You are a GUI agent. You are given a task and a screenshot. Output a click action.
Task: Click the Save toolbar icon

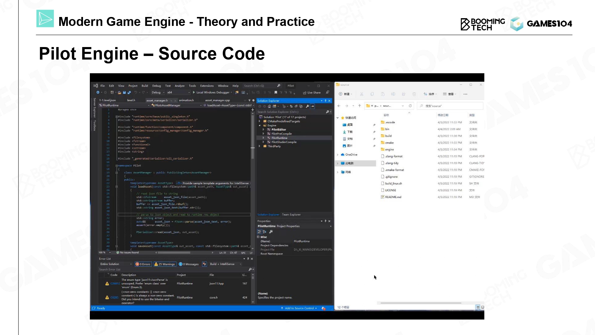(124, 93)
